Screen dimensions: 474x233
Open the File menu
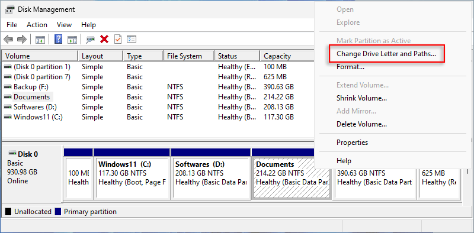(12, 25)
